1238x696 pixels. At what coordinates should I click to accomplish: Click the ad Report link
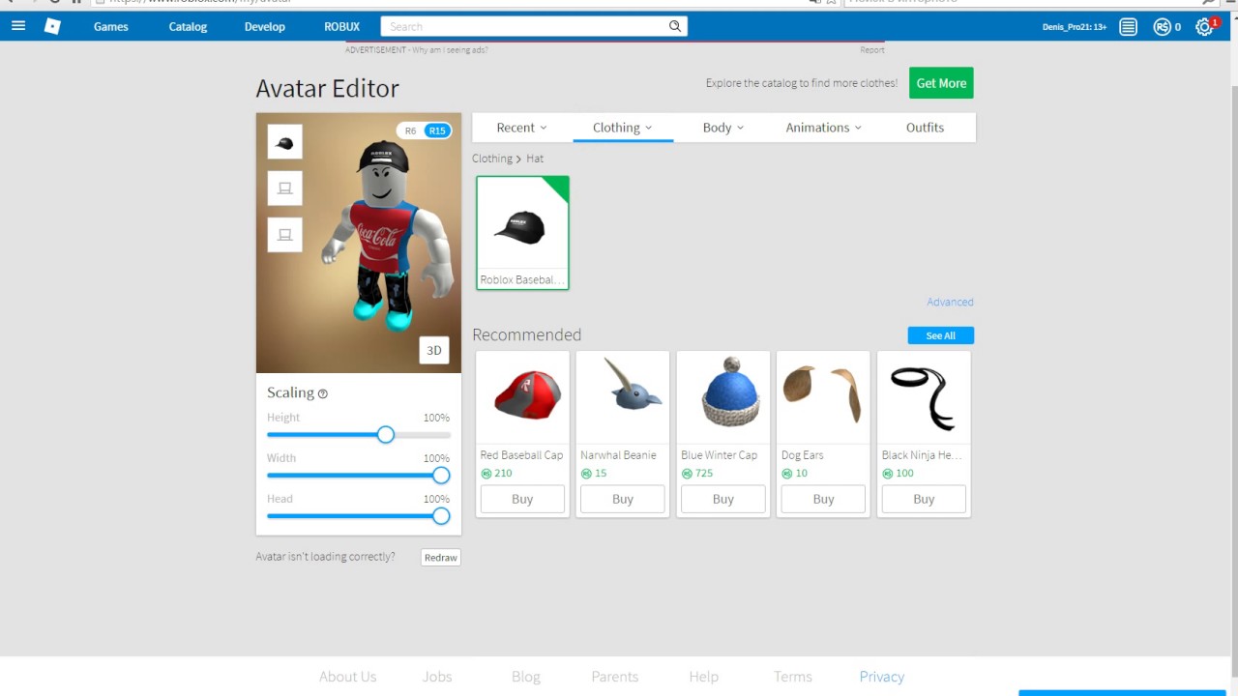(x=872, y=50)
